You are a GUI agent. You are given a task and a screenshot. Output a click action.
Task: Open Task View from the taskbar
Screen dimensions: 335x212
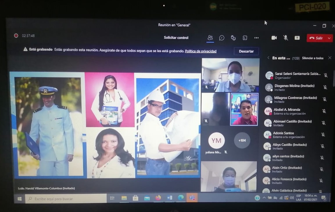pos(112,198)
